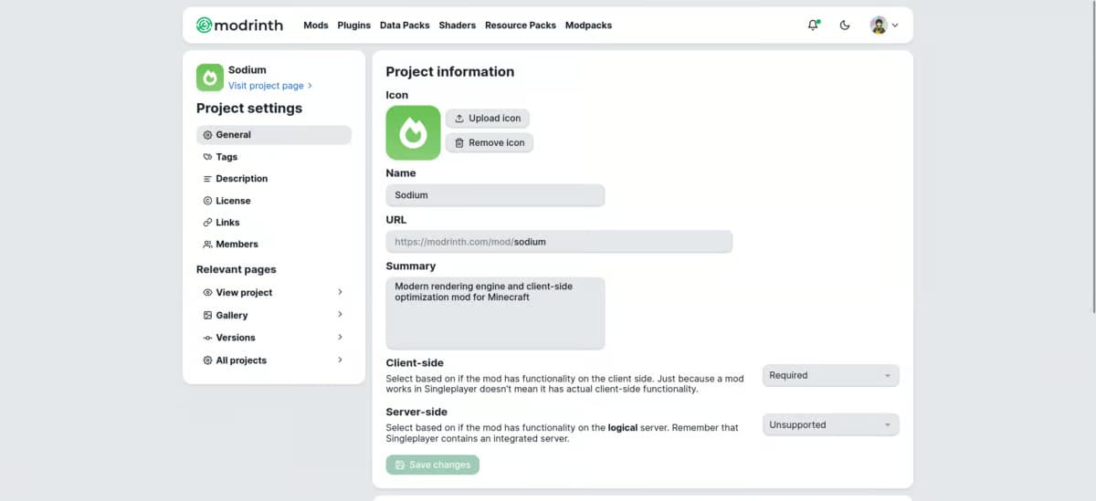Viewport: 1096px width, 501px height.
Task: Open the Versions relevant page
Action: coord(273,338)
